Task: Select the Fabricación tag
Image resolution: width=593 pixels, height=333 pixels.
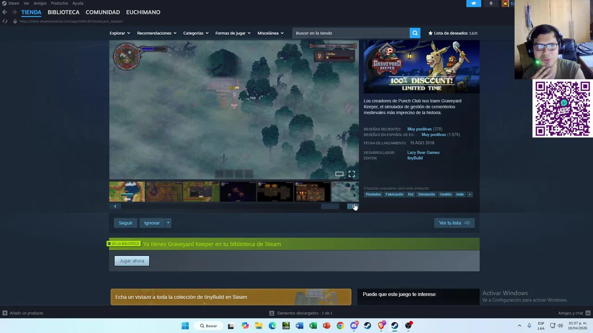Action: tap(394, 194)
